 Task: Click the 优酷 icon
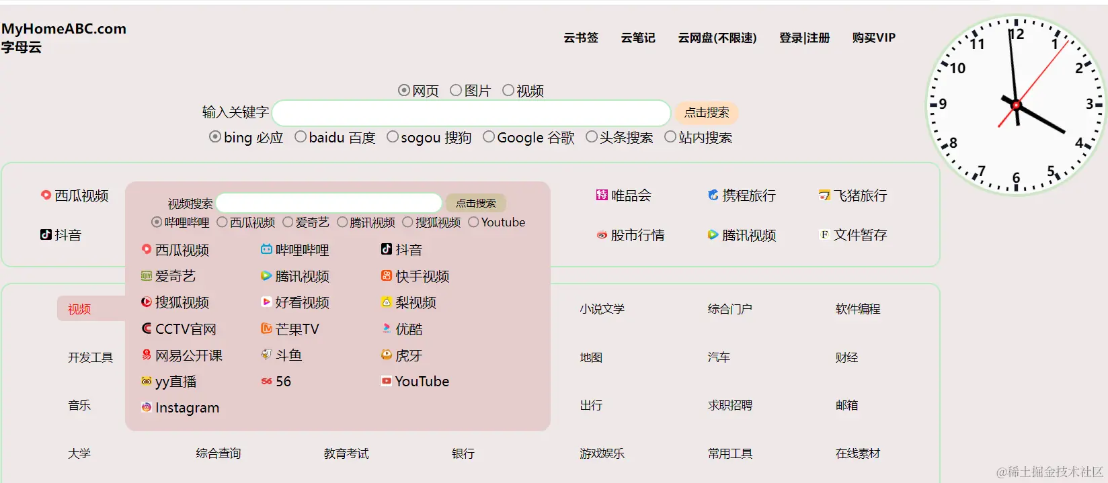[x=387, y=328]
